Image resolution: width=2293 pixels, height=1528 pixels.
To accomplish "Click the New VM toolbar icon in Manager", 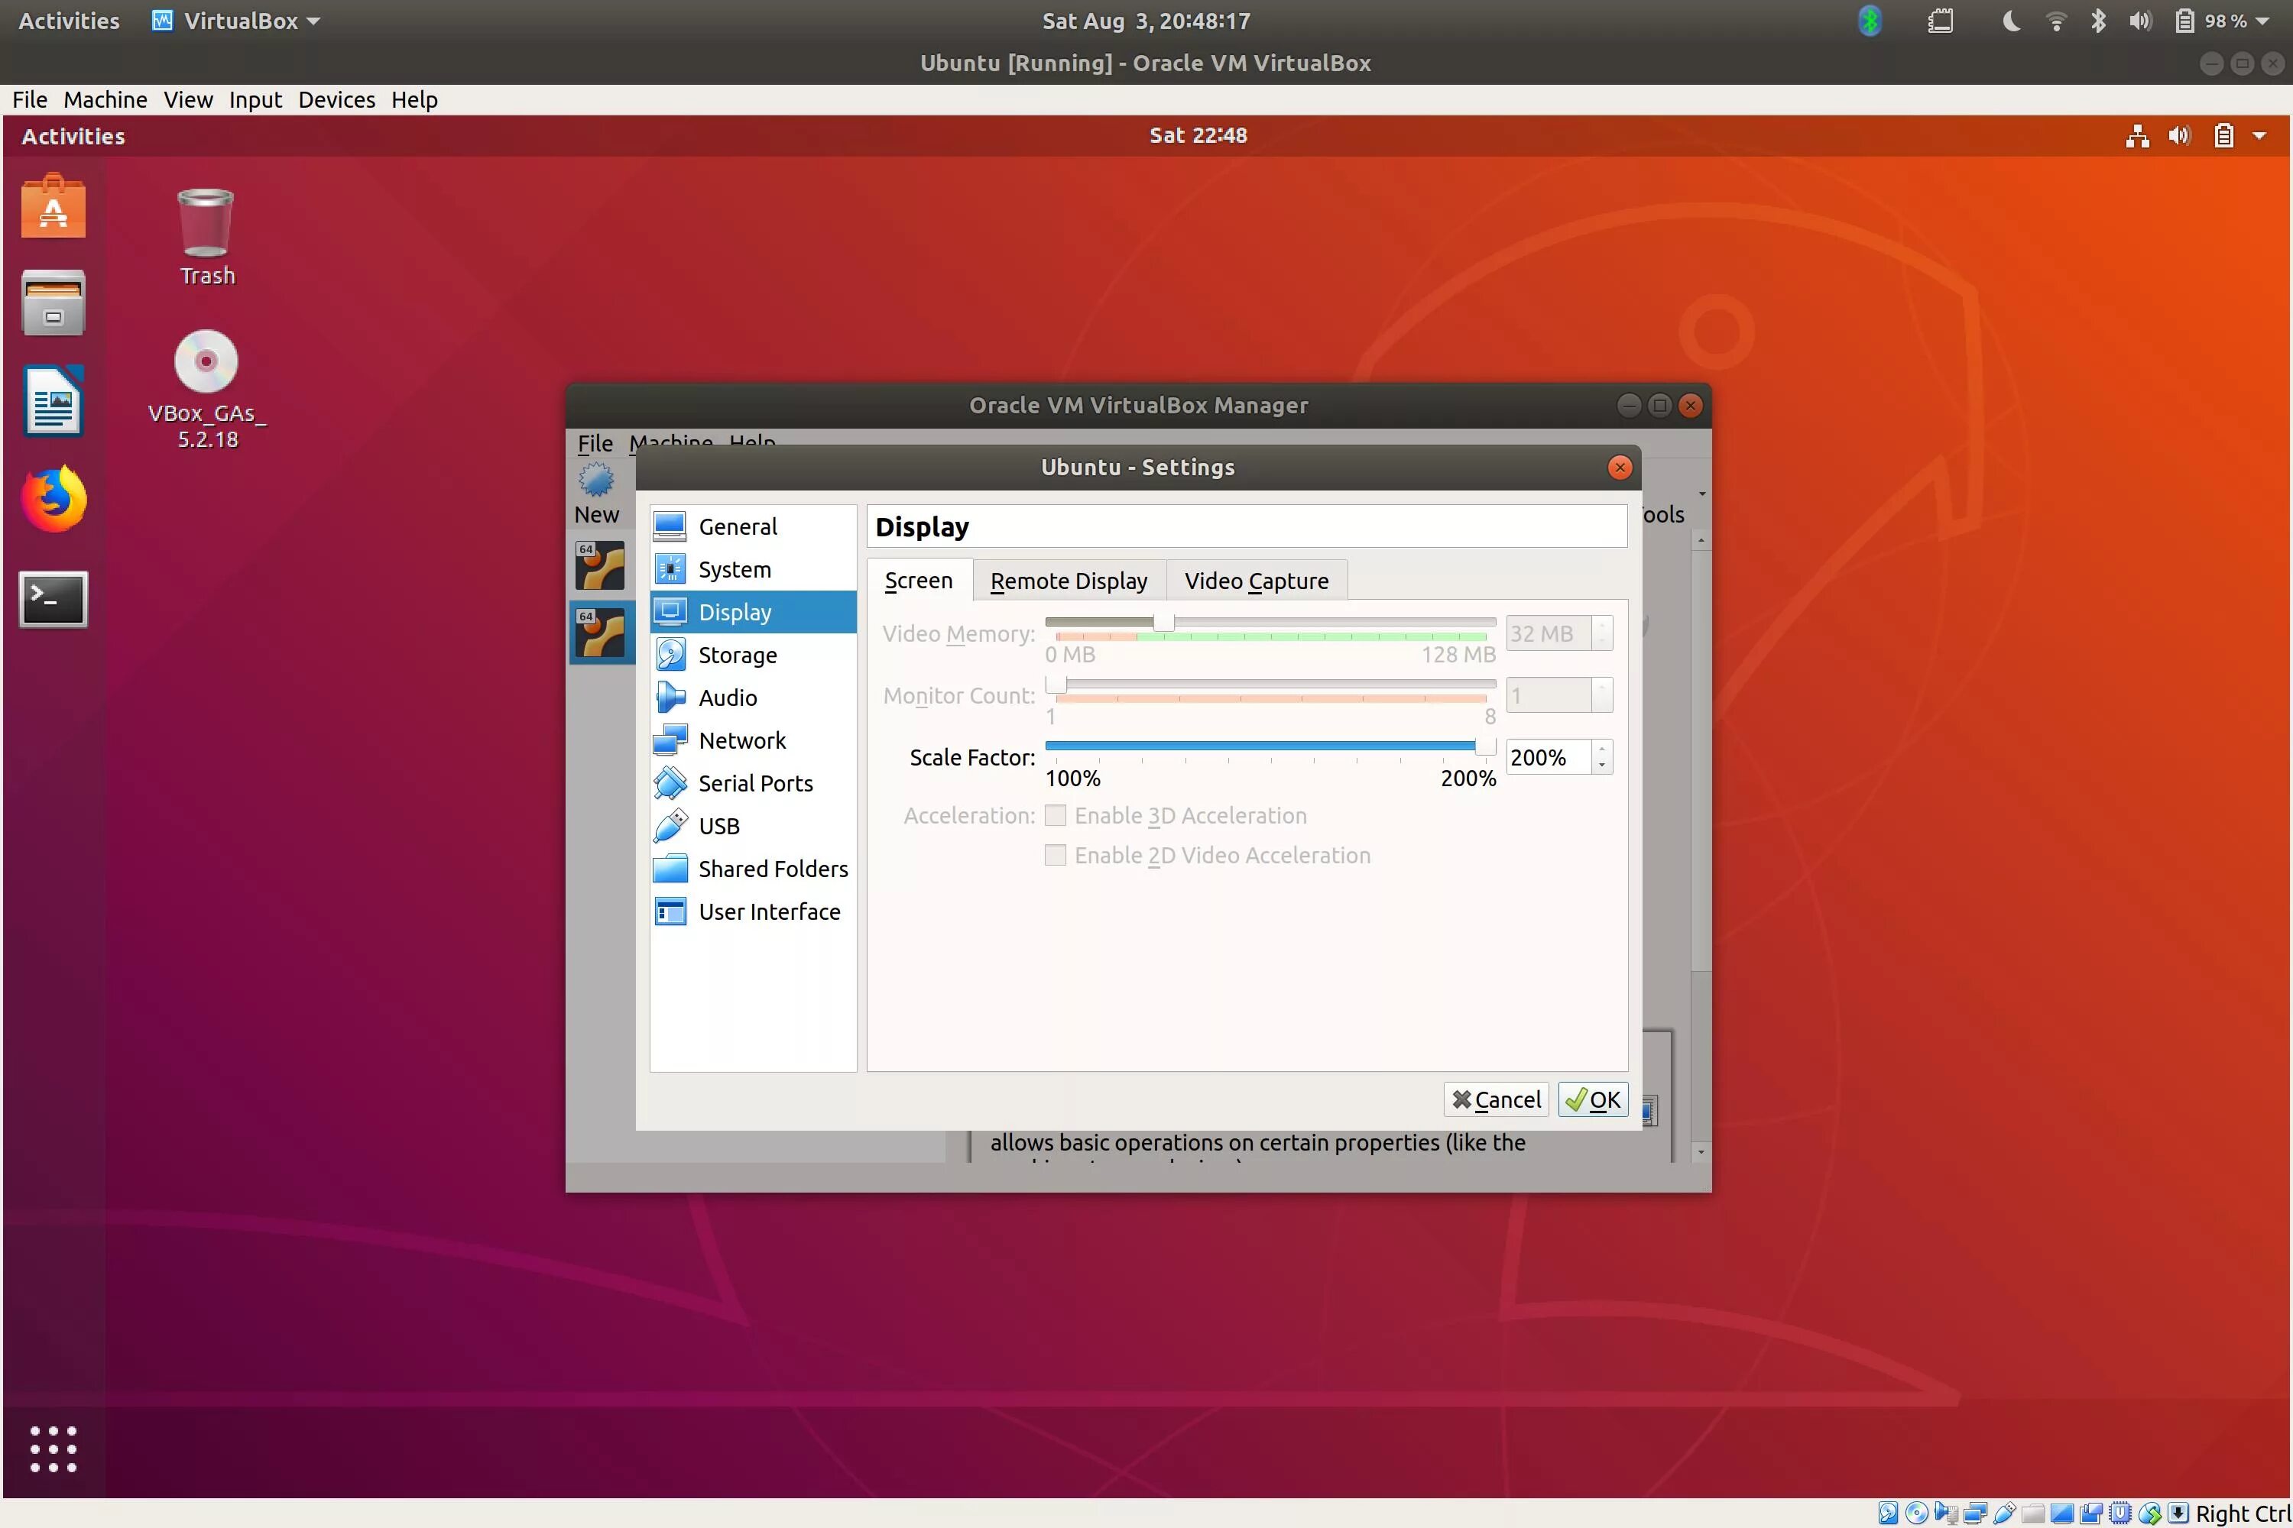I will 597,495.
